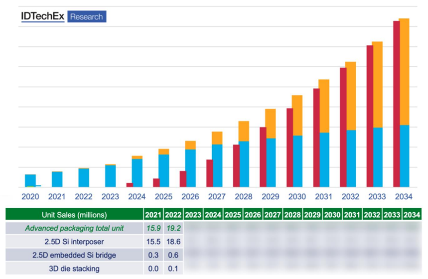
Task: Click the 15.9 value in the table
Action: tap(153, 228)
